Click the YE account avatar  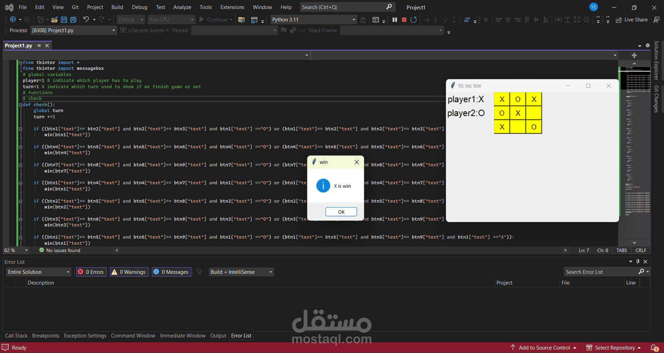click(x=594, y=7)
